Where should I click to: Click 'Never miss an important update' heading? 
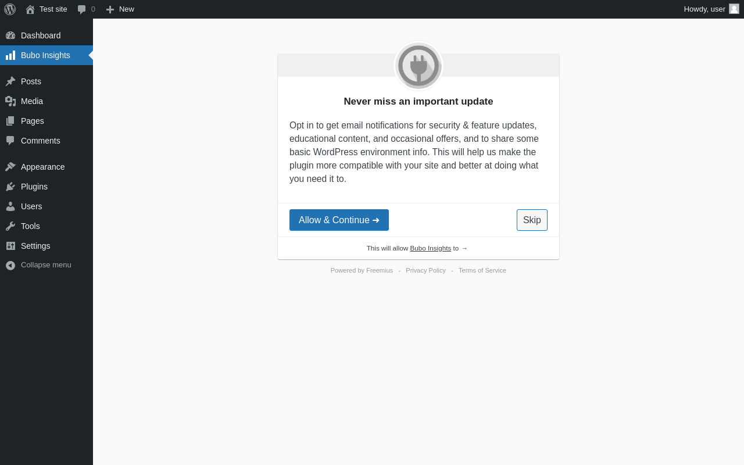pos(419,102)
